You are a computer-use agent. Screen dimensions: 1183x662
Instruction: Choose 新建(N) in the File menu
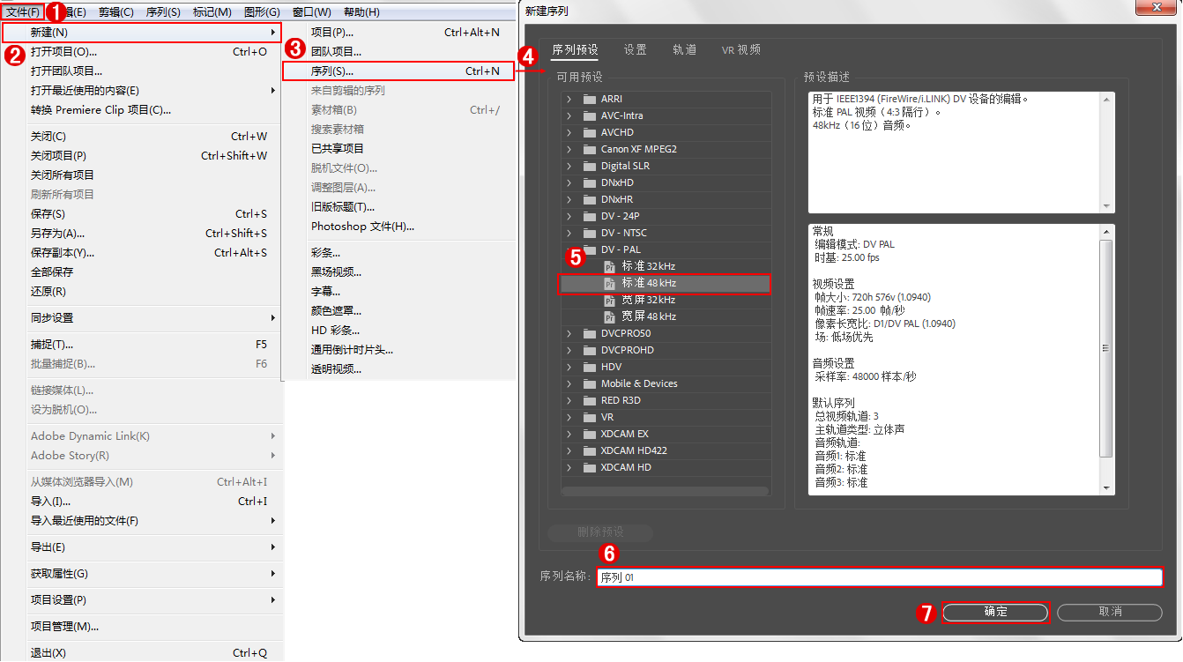pyautogui.click(x=141, y=33)
